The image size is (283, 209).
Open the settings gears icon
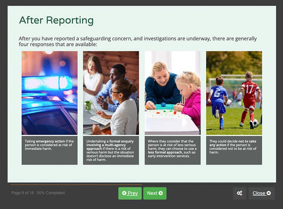pos(240,193)
